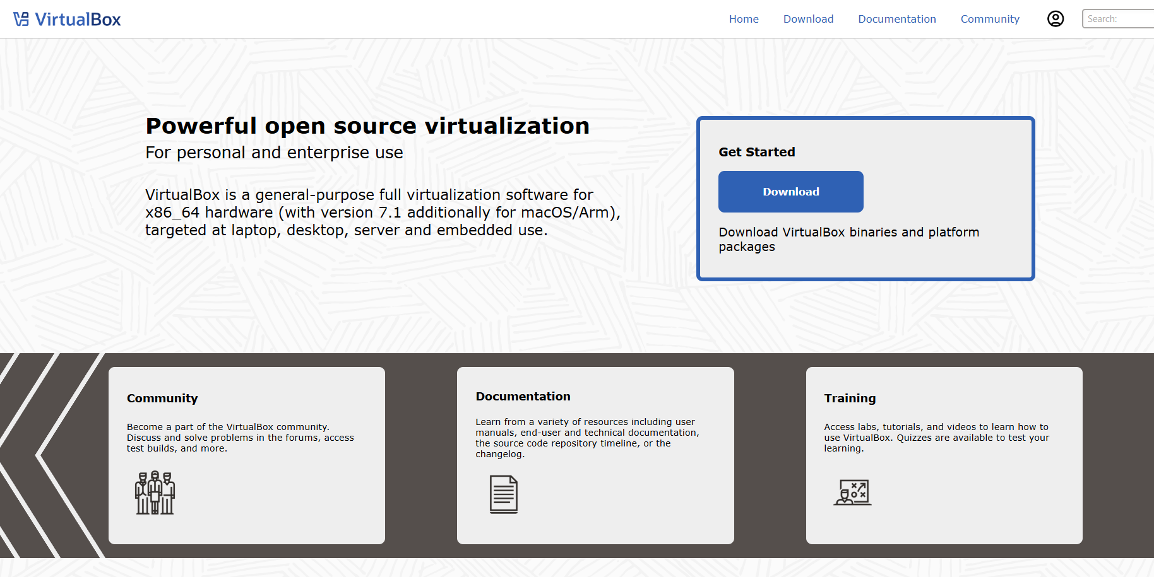Select the VirtualBox wordmark in the header

[x=78, y=19]
